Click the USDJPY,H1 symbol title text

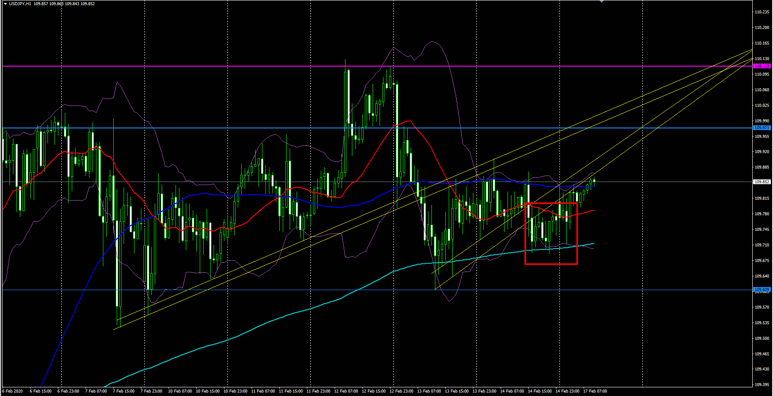[x=20, y=4]
